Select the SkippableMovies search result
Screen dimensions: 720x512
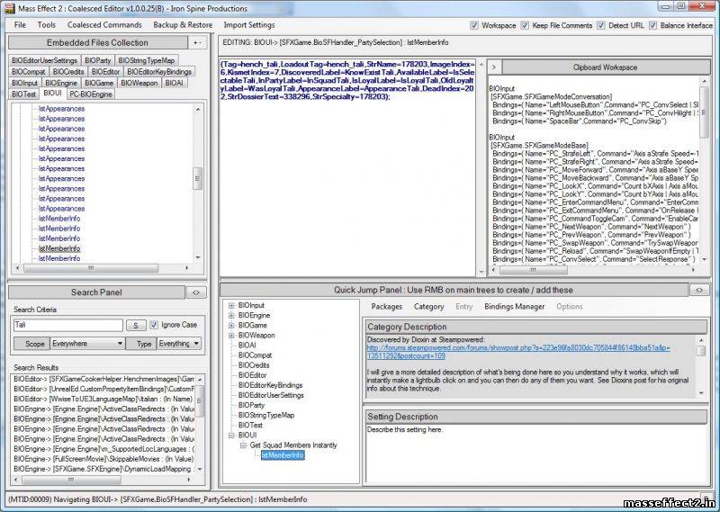click(104, 459)
